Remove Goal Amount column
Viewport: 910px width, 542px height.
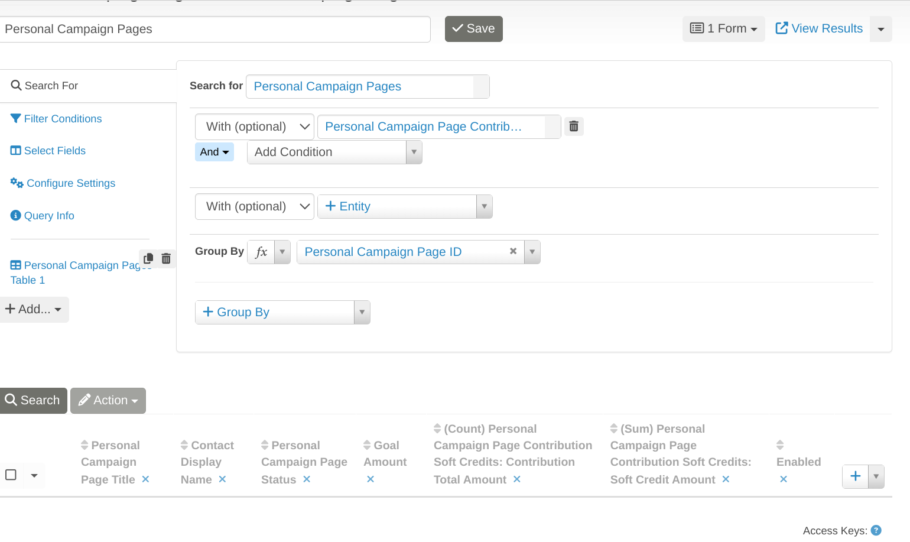tap(370, 479)
